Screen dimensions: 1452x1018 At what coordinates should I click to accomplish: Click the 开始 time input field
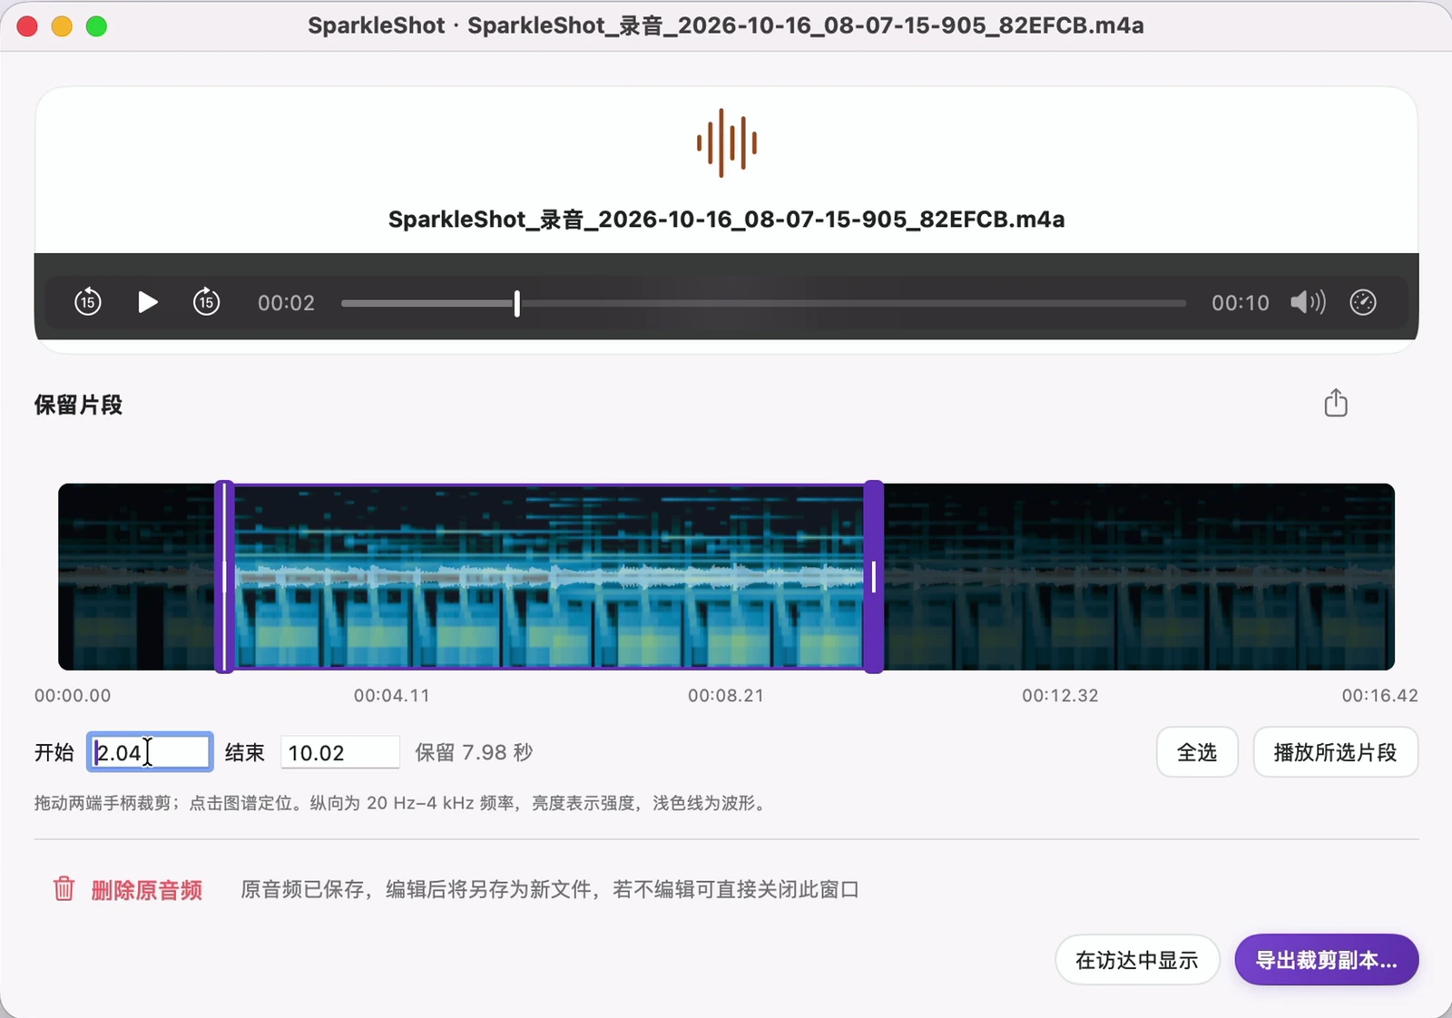point(151,752)
